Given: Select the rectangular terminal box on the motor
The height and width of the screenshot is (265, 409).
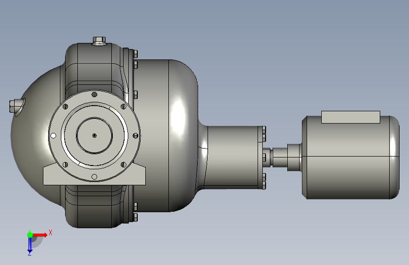Looking at the screenshot, I should click(351, 117).
